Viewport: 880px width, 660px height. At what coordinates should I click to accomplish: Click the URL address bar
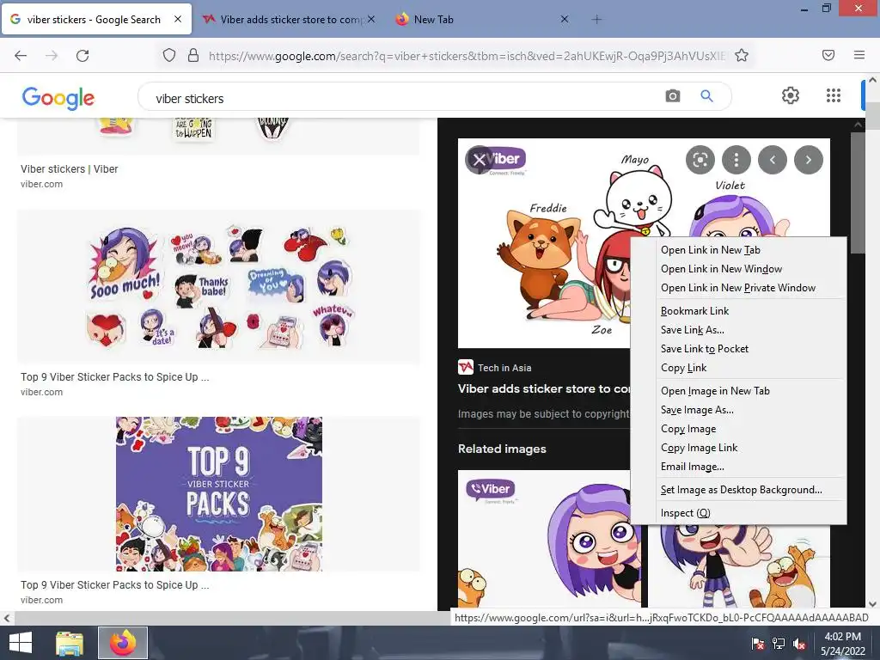click(467, 56)
